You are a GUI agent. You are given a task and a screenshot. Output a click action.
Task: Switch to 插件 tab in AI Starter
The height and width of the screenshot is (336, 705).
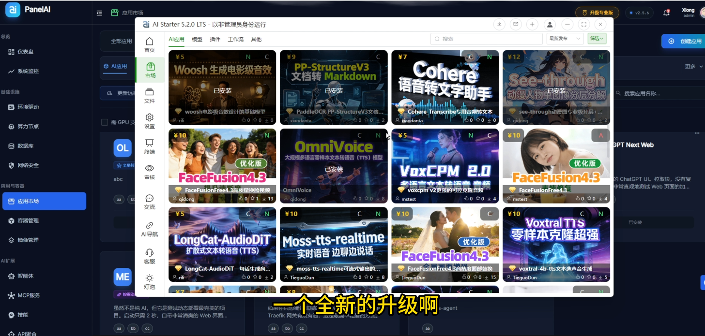pos(215,39)
